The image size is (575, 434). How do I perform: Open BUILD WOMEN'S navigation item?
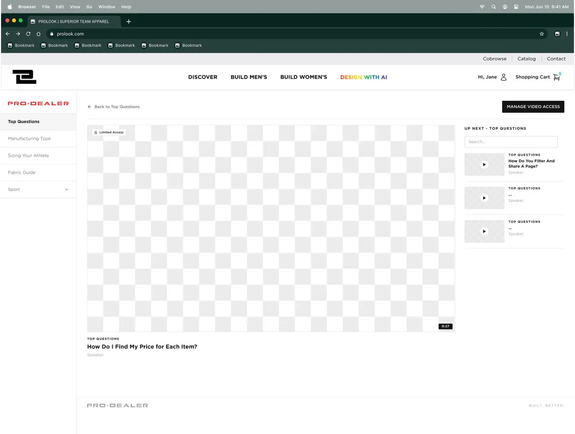coord(303,77)
